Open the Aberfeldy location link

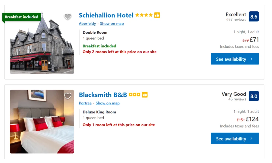[x=87, y=24]
